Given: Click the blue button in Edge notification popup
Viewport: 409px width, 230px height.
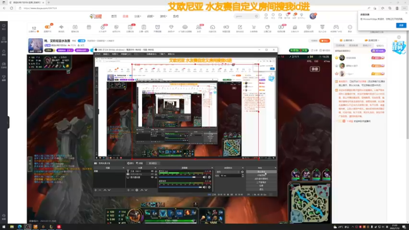Looking at the screenshot, I should 401,25.
